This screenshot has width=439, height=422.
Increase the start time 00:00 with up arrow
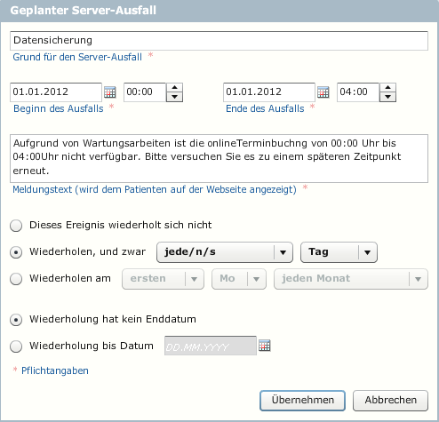point(175,88)
